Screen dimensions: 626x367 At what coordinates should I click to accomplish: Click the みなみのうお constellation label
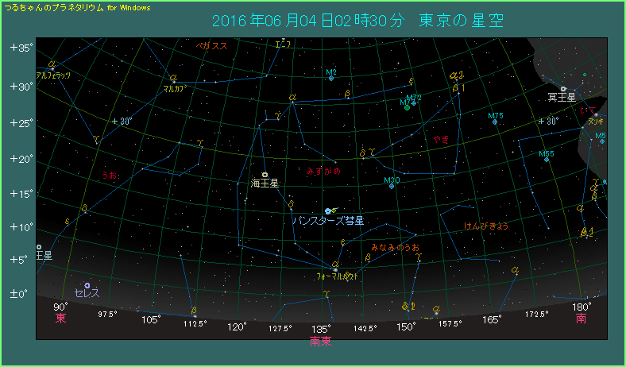(390, 247)
